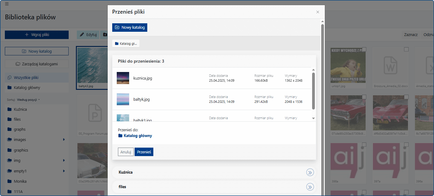This screenshot has width=434, height=196.
Task: Select Wszystkie pliki in sidebar
Action: point(26,78)
